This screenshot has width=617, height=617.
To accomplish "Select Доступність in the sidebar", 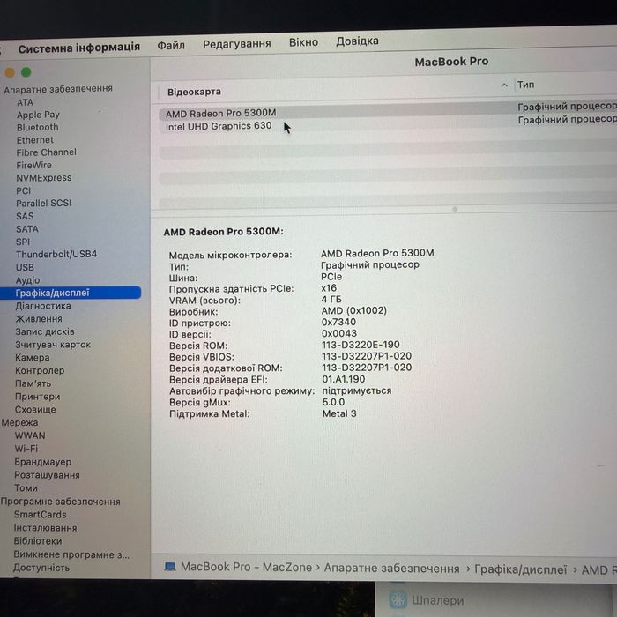I will click(41, 568).
